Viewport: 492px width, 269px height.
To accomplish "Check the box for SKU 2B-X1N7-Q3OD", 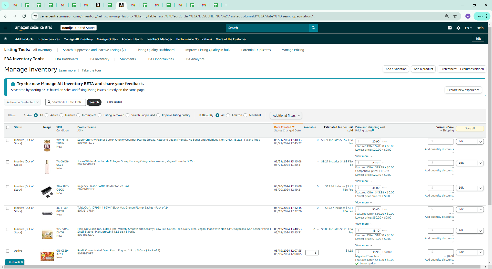I will tap(8, 187).
